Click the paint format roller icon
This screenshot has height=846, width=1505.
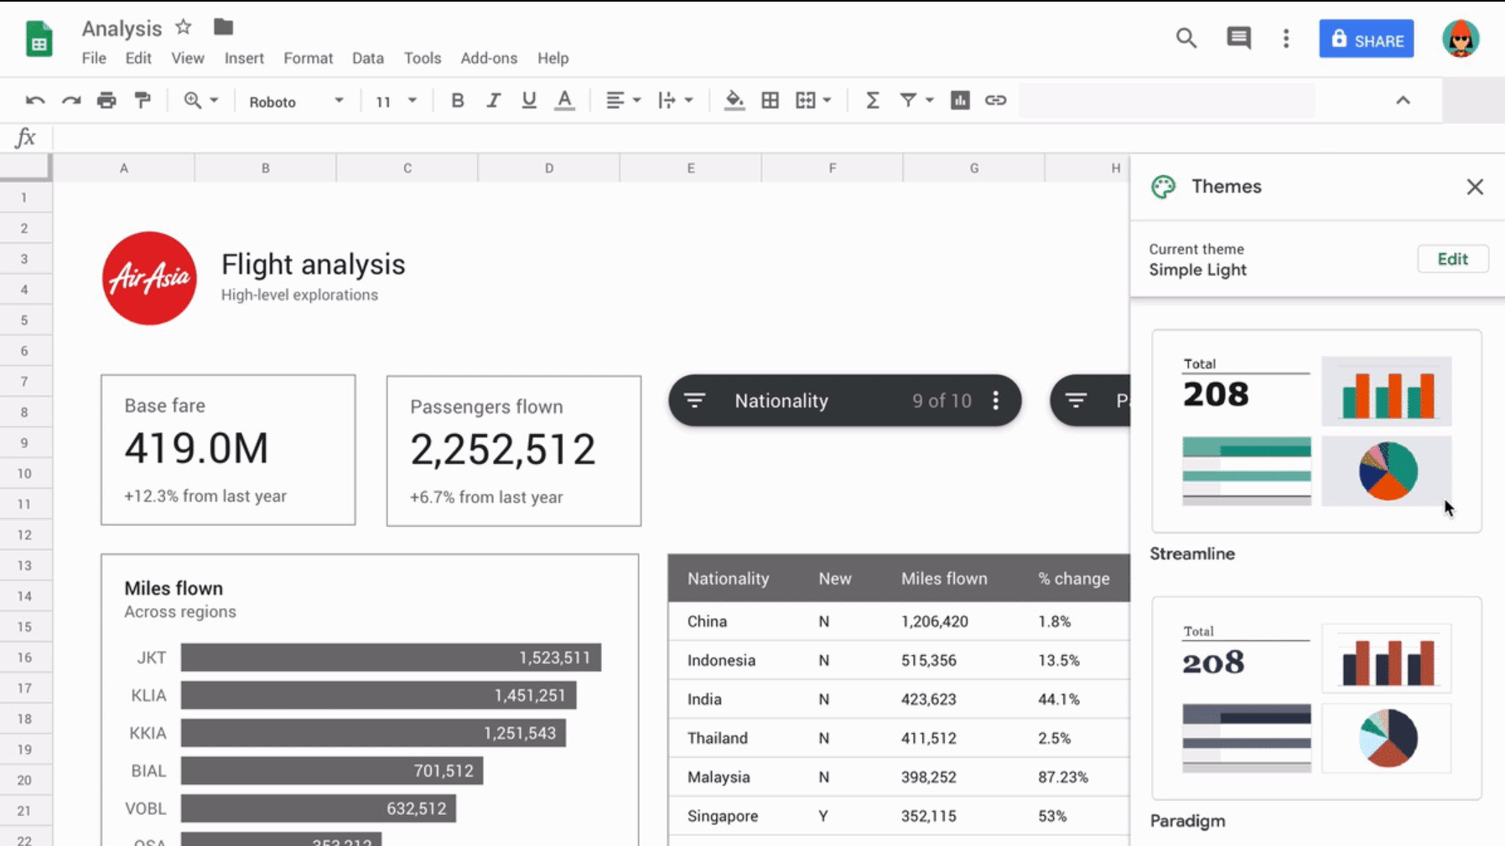[143, 101]
